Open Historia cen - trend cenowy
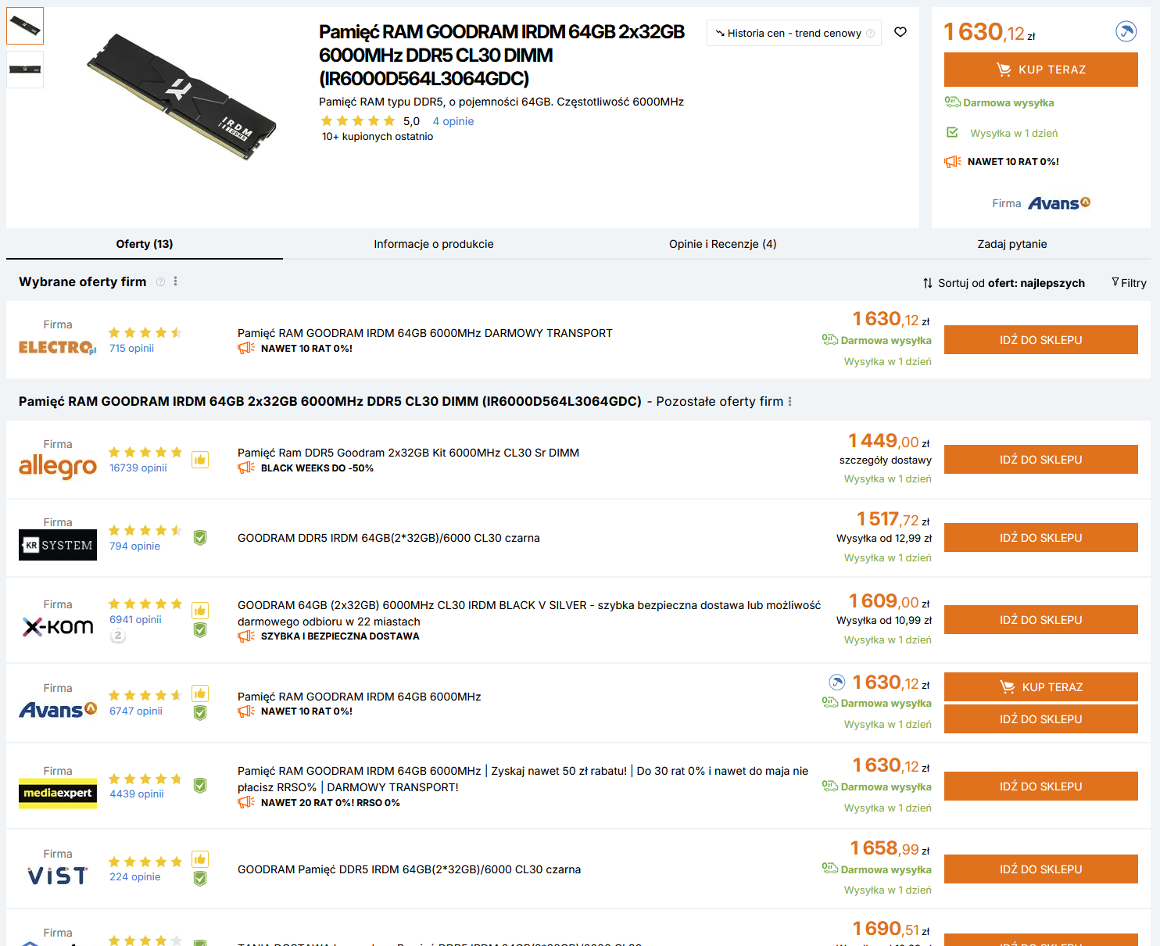1160x946 pixels. point(793,33)
